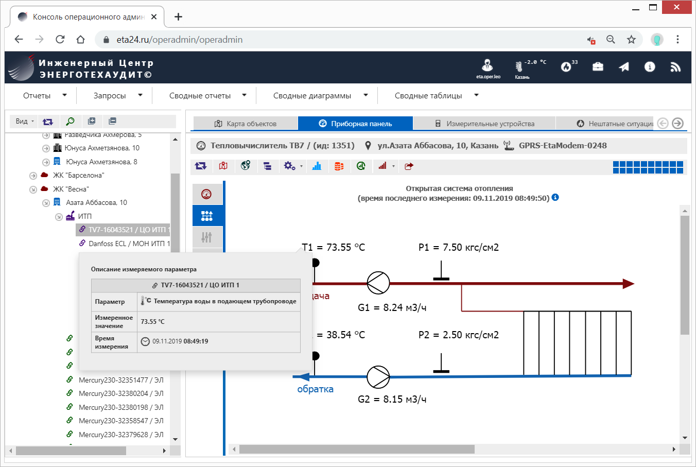Viewport: 696px width, 467px height.
Task: Click the Mercury230-32380204 tree item
Action: point(120,393)
